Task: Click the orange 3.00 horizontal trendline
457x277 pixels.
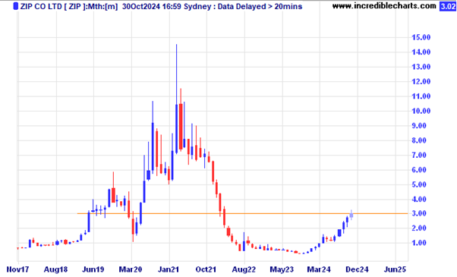Action: (x=242, y=213)
